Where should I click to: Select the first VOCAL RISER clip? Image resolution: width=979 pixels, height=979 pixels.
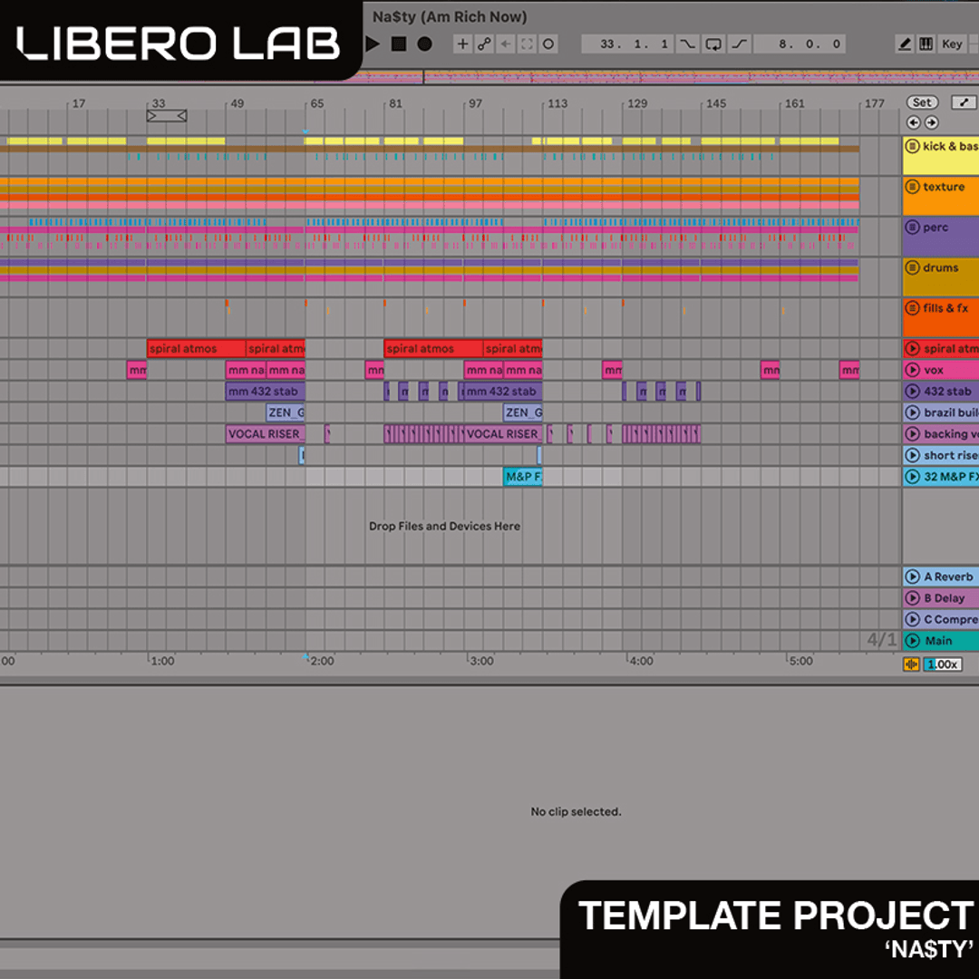click(266, 434)
